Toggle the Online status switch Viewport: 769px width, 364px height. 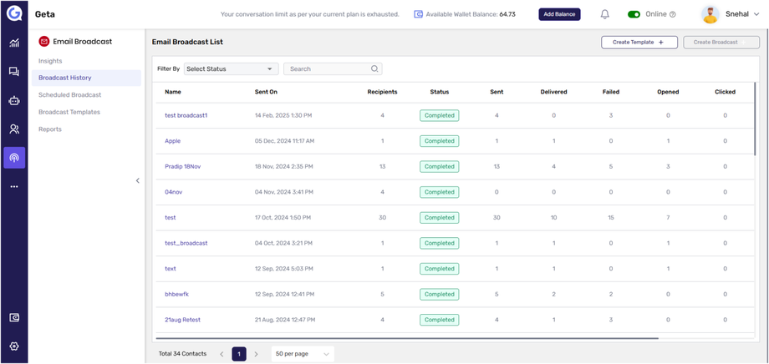point(634,14)
